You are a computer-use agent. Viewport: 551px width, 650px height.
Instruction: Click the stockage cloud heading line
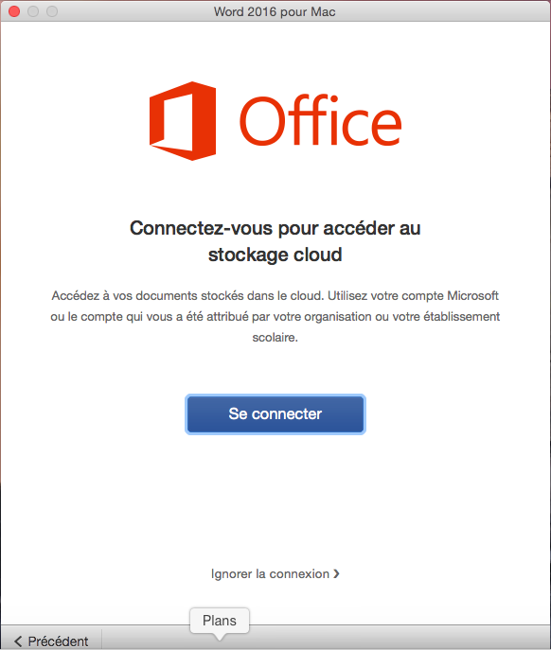(275, 255)
